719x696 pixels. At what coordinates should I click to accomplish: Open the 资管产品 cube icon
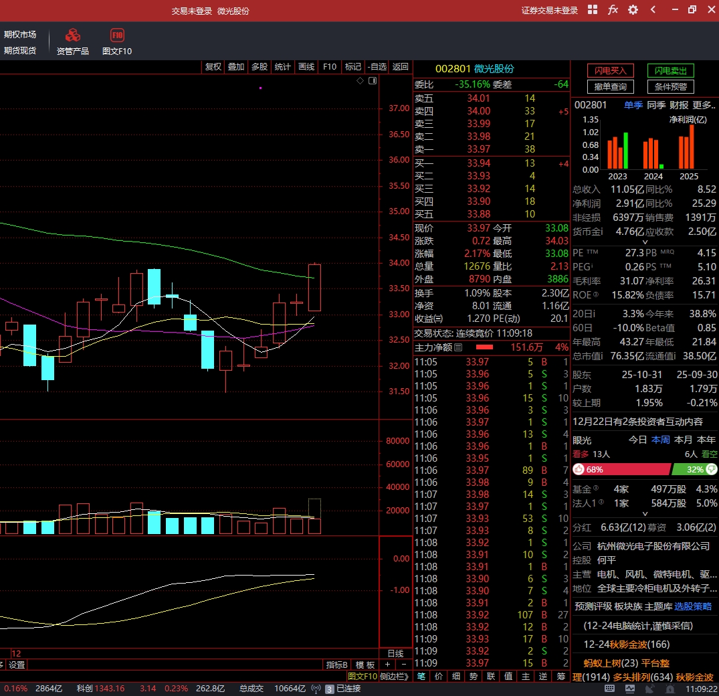point(72,35)
